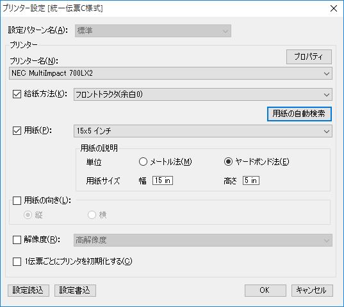Uncheck the 給紙方法 checkbox
The image size is (344, 307).
(17, 94)
